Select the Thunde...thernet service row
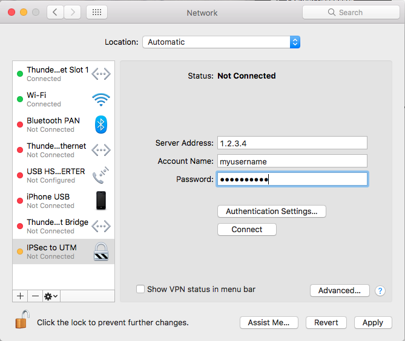 64,150
